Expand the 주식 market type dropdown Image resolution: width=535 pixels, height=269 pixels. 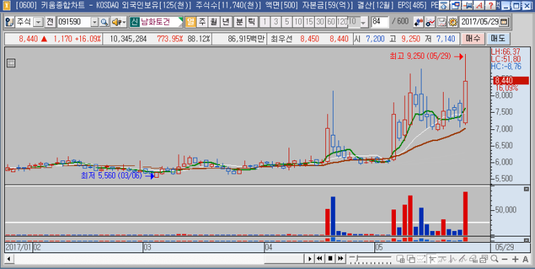click(39, 22)
